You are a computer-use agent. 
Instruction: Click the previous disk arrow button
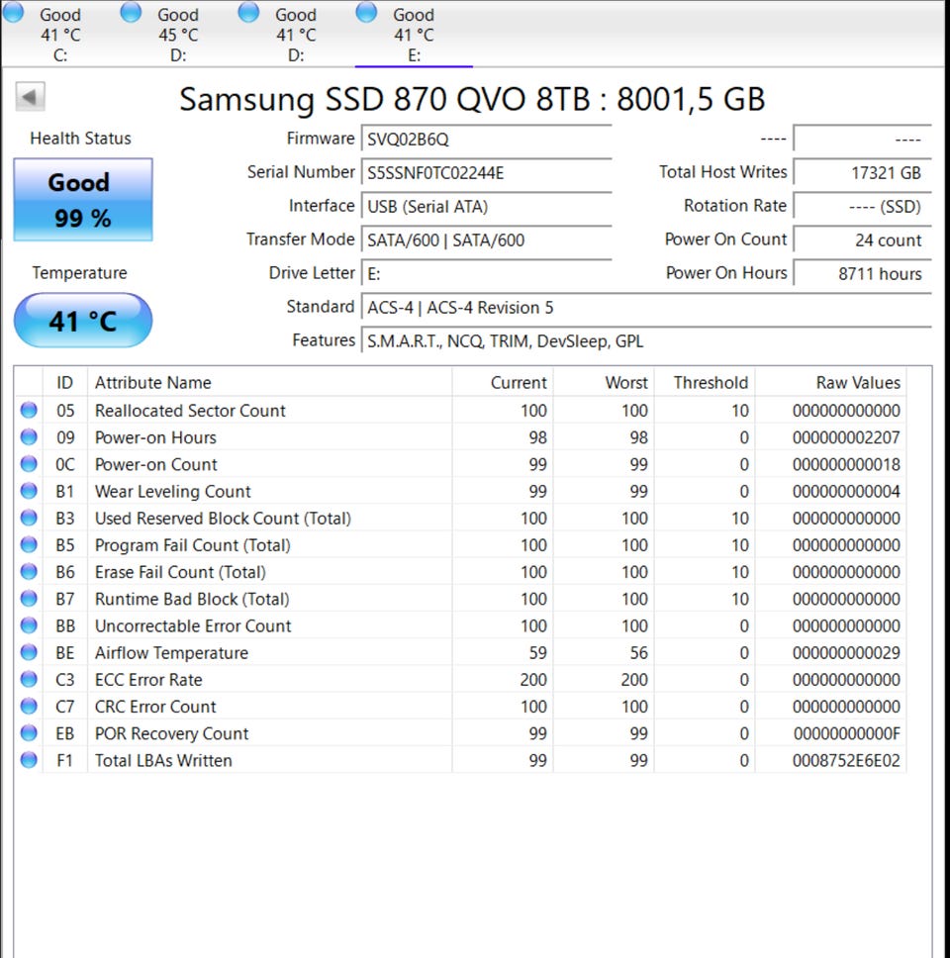pos(30,97)
